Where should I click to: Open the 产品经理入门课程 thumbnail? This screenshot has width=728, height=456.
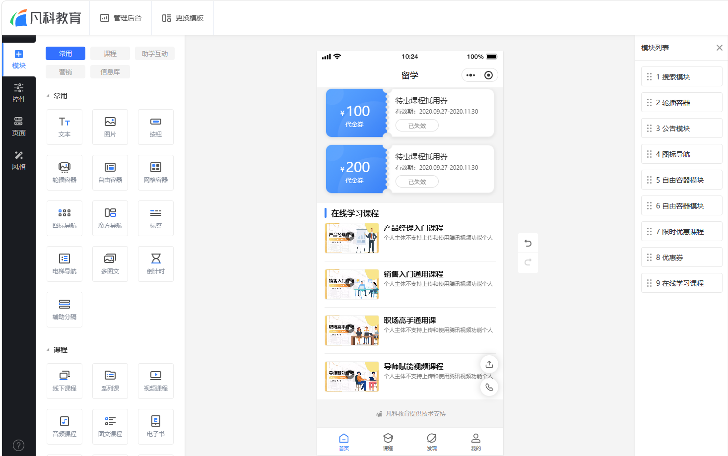pos(352,238)
